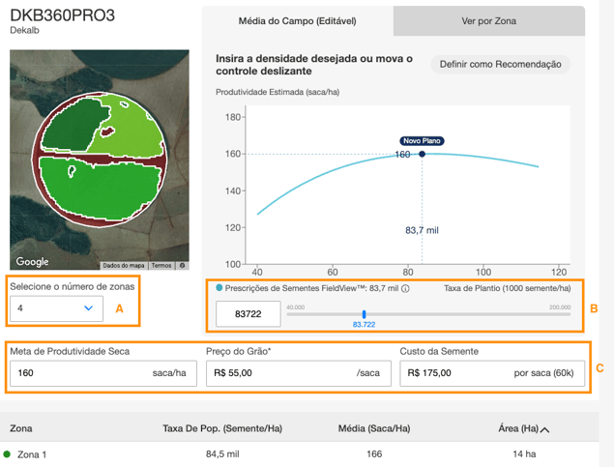Image resolution: width=614 pixels, height=467 pixels.
Task: Click the Custo da Semente field
Action: 492,373
